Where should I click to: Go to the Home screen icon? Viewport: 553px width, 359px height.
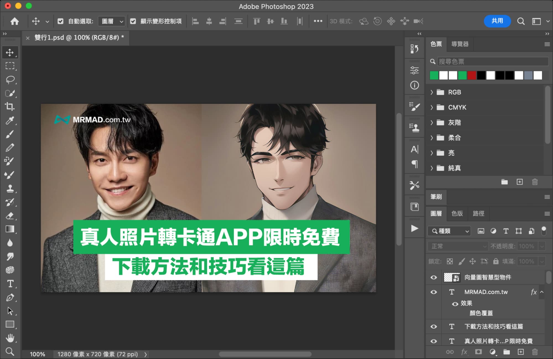[x=14, y=21]
